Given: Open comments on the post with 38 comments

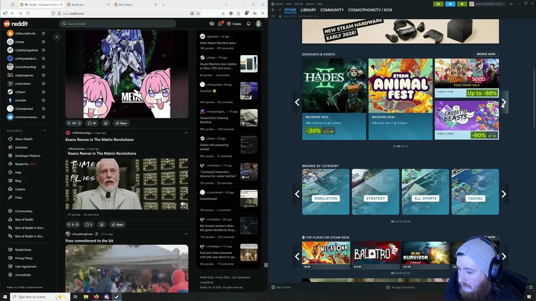Looking at the screenshot, I should pos(92,123).
